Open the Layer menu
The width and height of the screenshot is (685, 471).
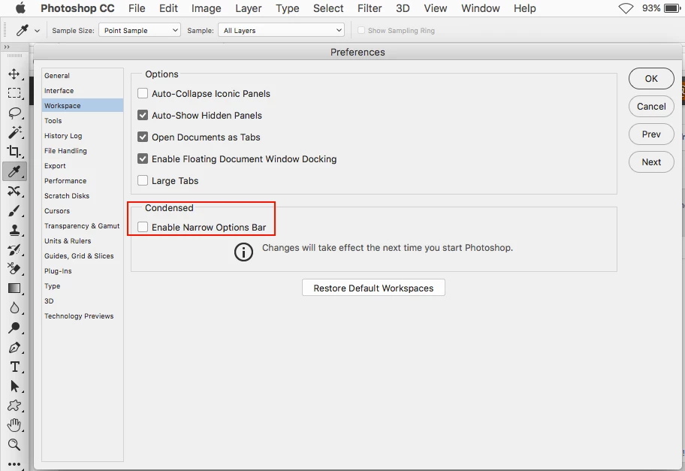tap(249, 8)
